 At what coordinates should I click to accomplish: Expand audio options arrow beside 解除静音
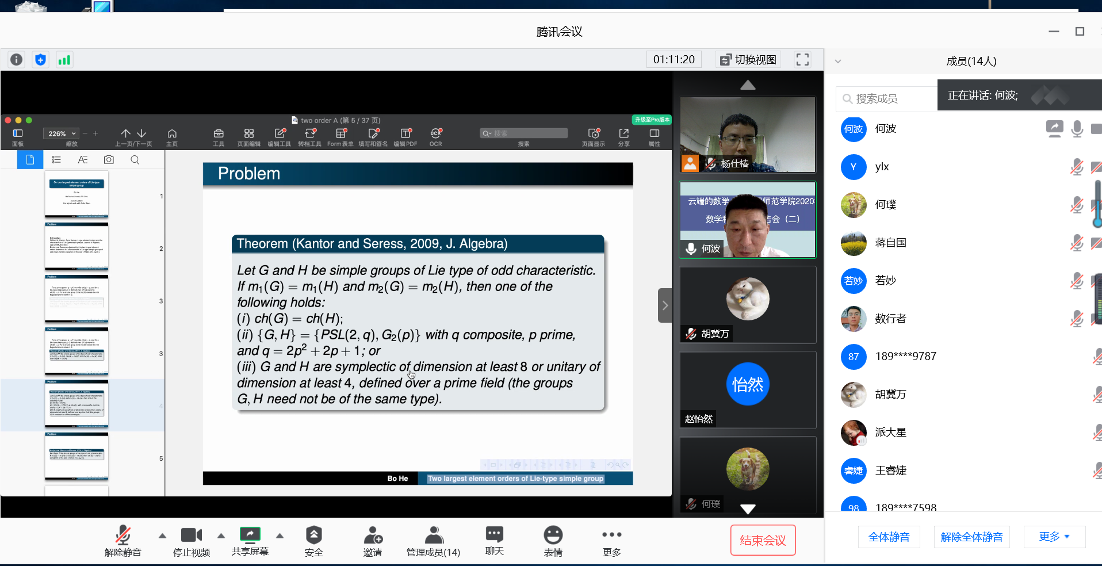coord(162,536)
